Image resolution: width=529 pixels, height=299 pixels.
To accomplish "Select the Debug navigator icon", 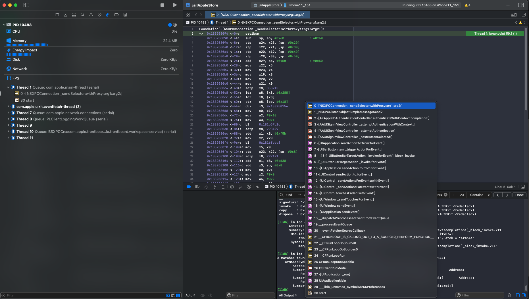I will tap(108, 14).
